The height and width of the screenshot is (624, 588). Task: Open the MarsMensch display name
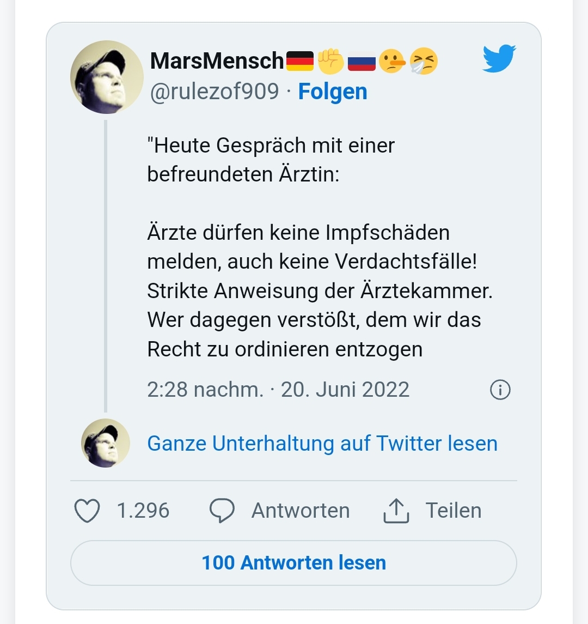coord(217,61)
